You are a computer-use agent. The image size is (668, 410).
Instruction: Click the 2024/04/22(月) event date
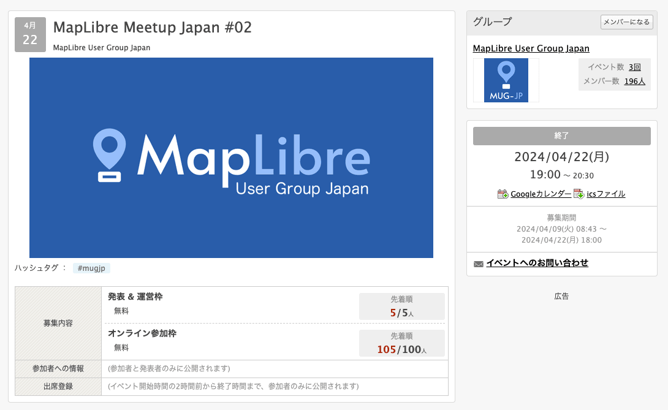point(561,157)
